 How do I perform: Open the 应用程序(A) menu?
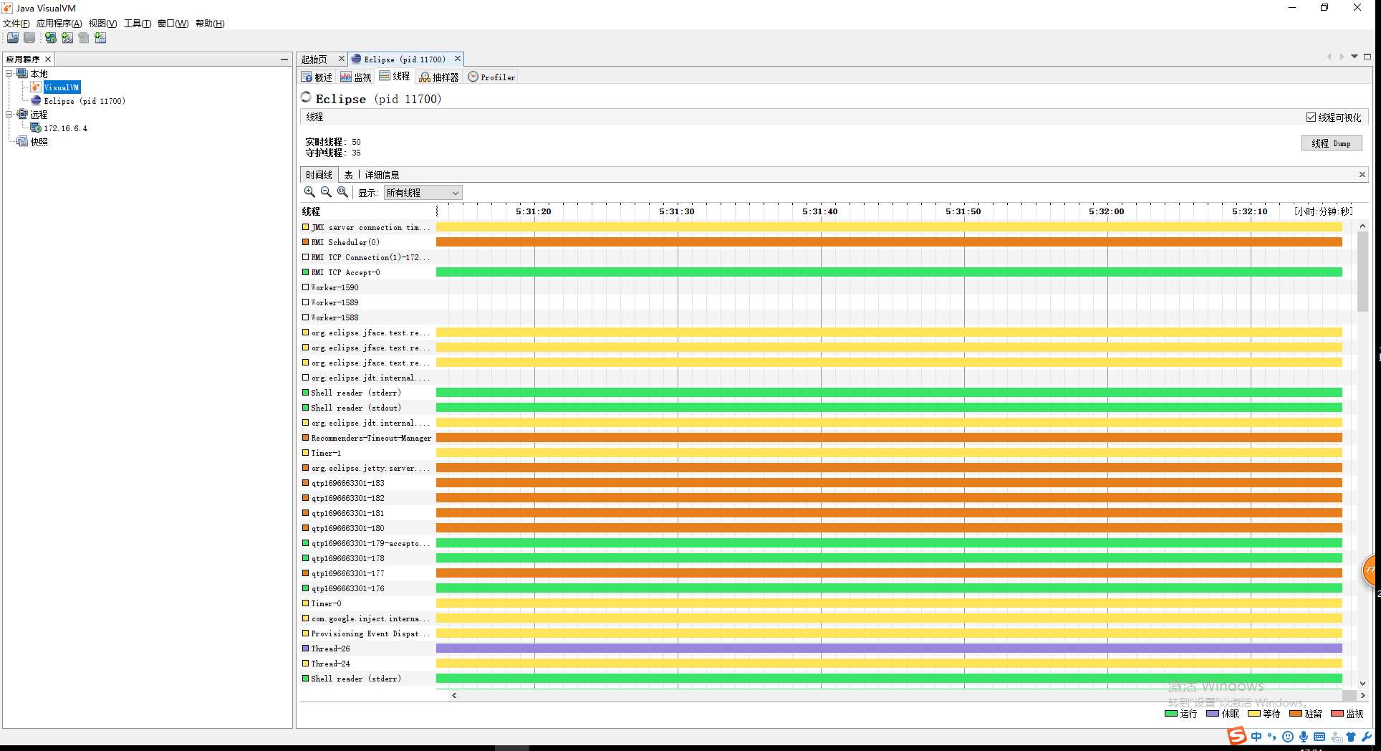59,24
